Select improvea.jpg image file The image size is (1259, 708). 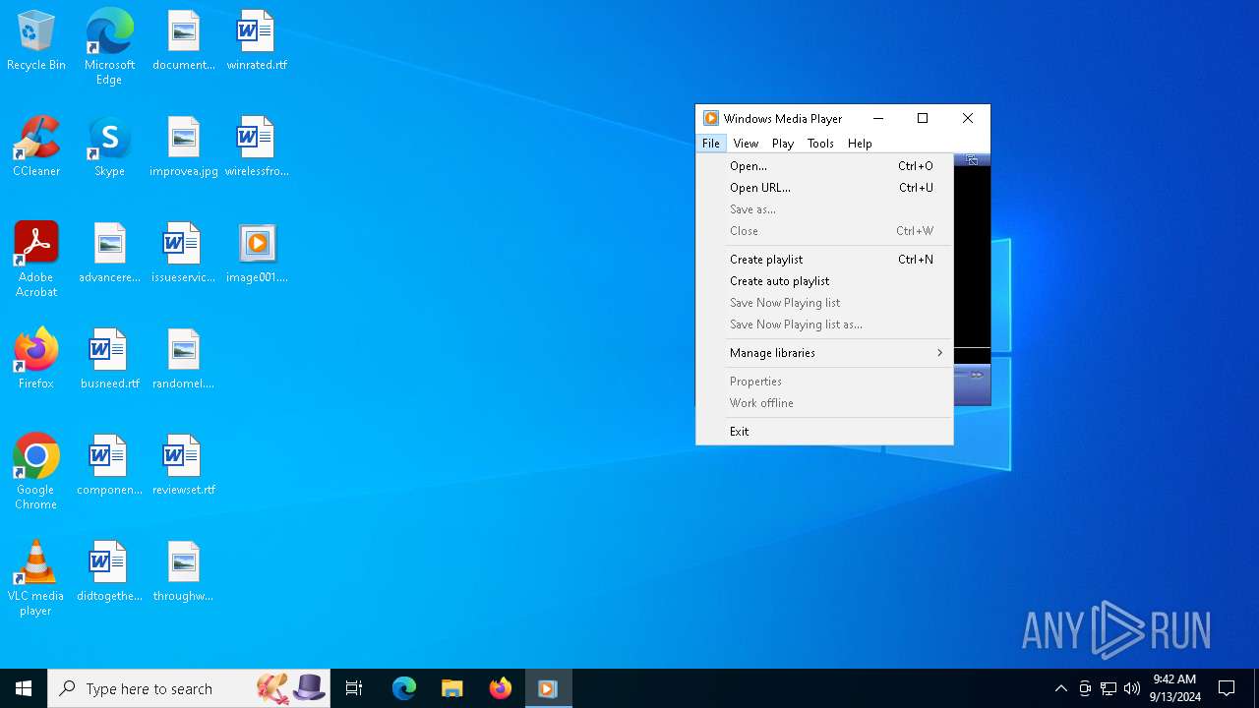pos(184,147)
